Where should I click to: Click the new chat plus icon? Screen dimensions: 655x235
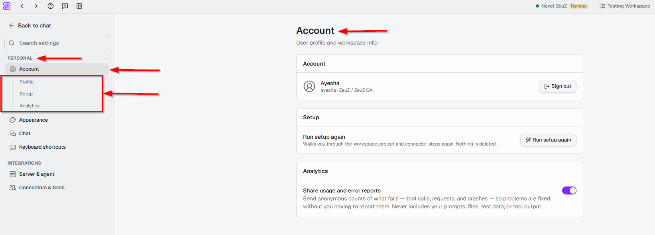[x=65, y=6]
